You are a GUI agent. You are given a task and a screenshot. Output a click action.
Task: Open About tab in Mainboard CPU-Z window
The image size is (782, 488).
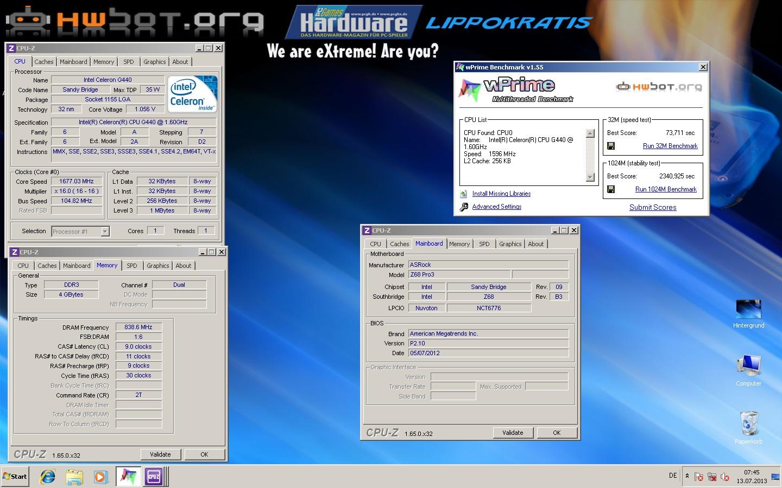pos(536,244)
